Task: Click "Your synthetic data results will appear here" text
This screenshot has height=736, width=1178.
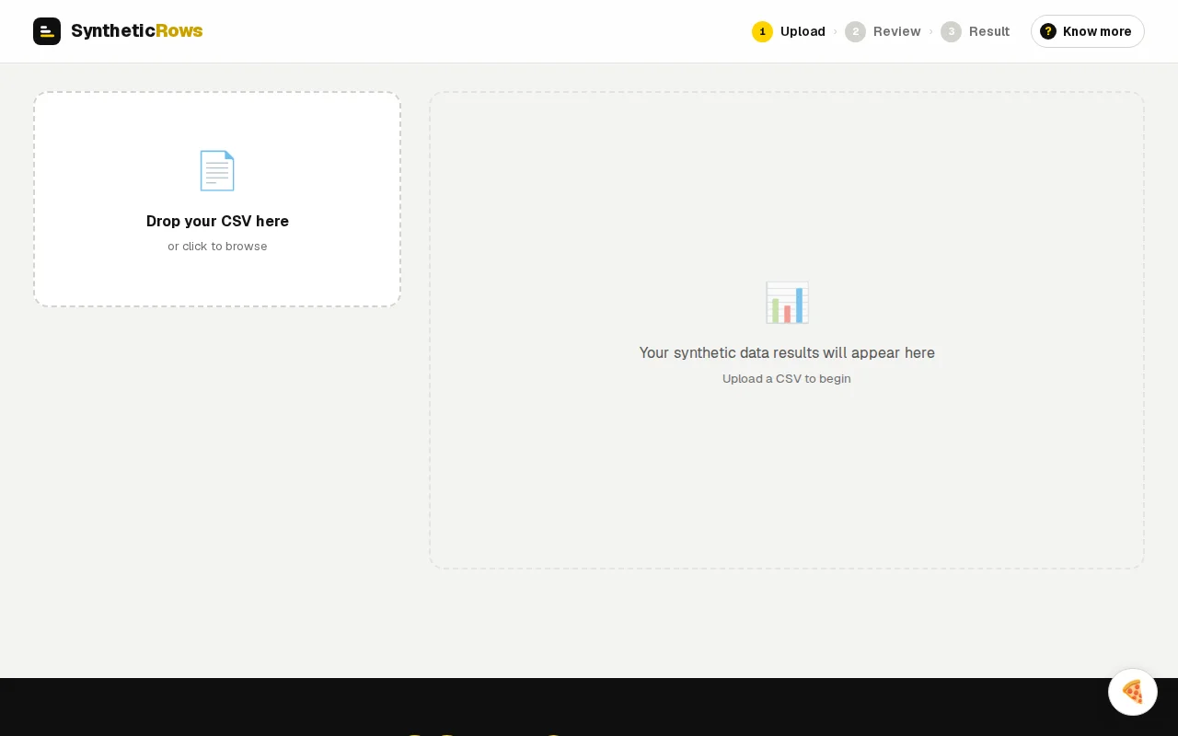Action: coord(787,352)
